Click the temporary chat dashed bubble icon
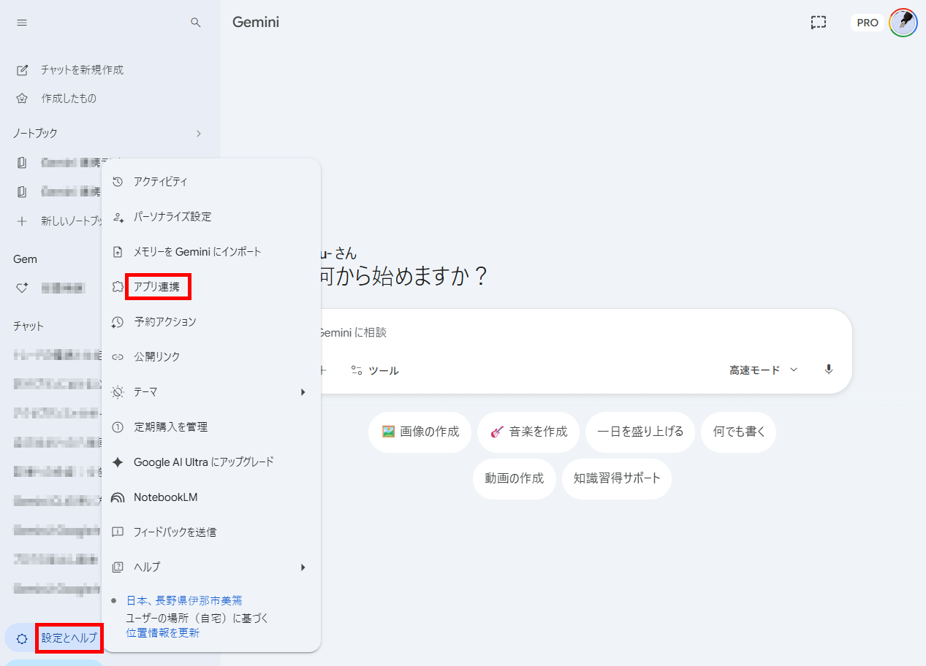The width and height of the screenshot is (926, 666). tap(819, 23)
